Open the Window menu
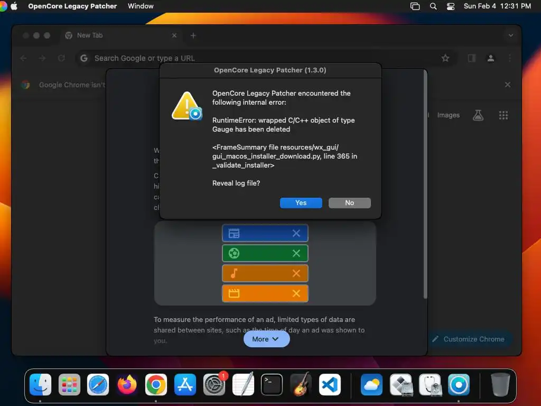The width and height of the screenshot is (541, 406). (141, 6)
